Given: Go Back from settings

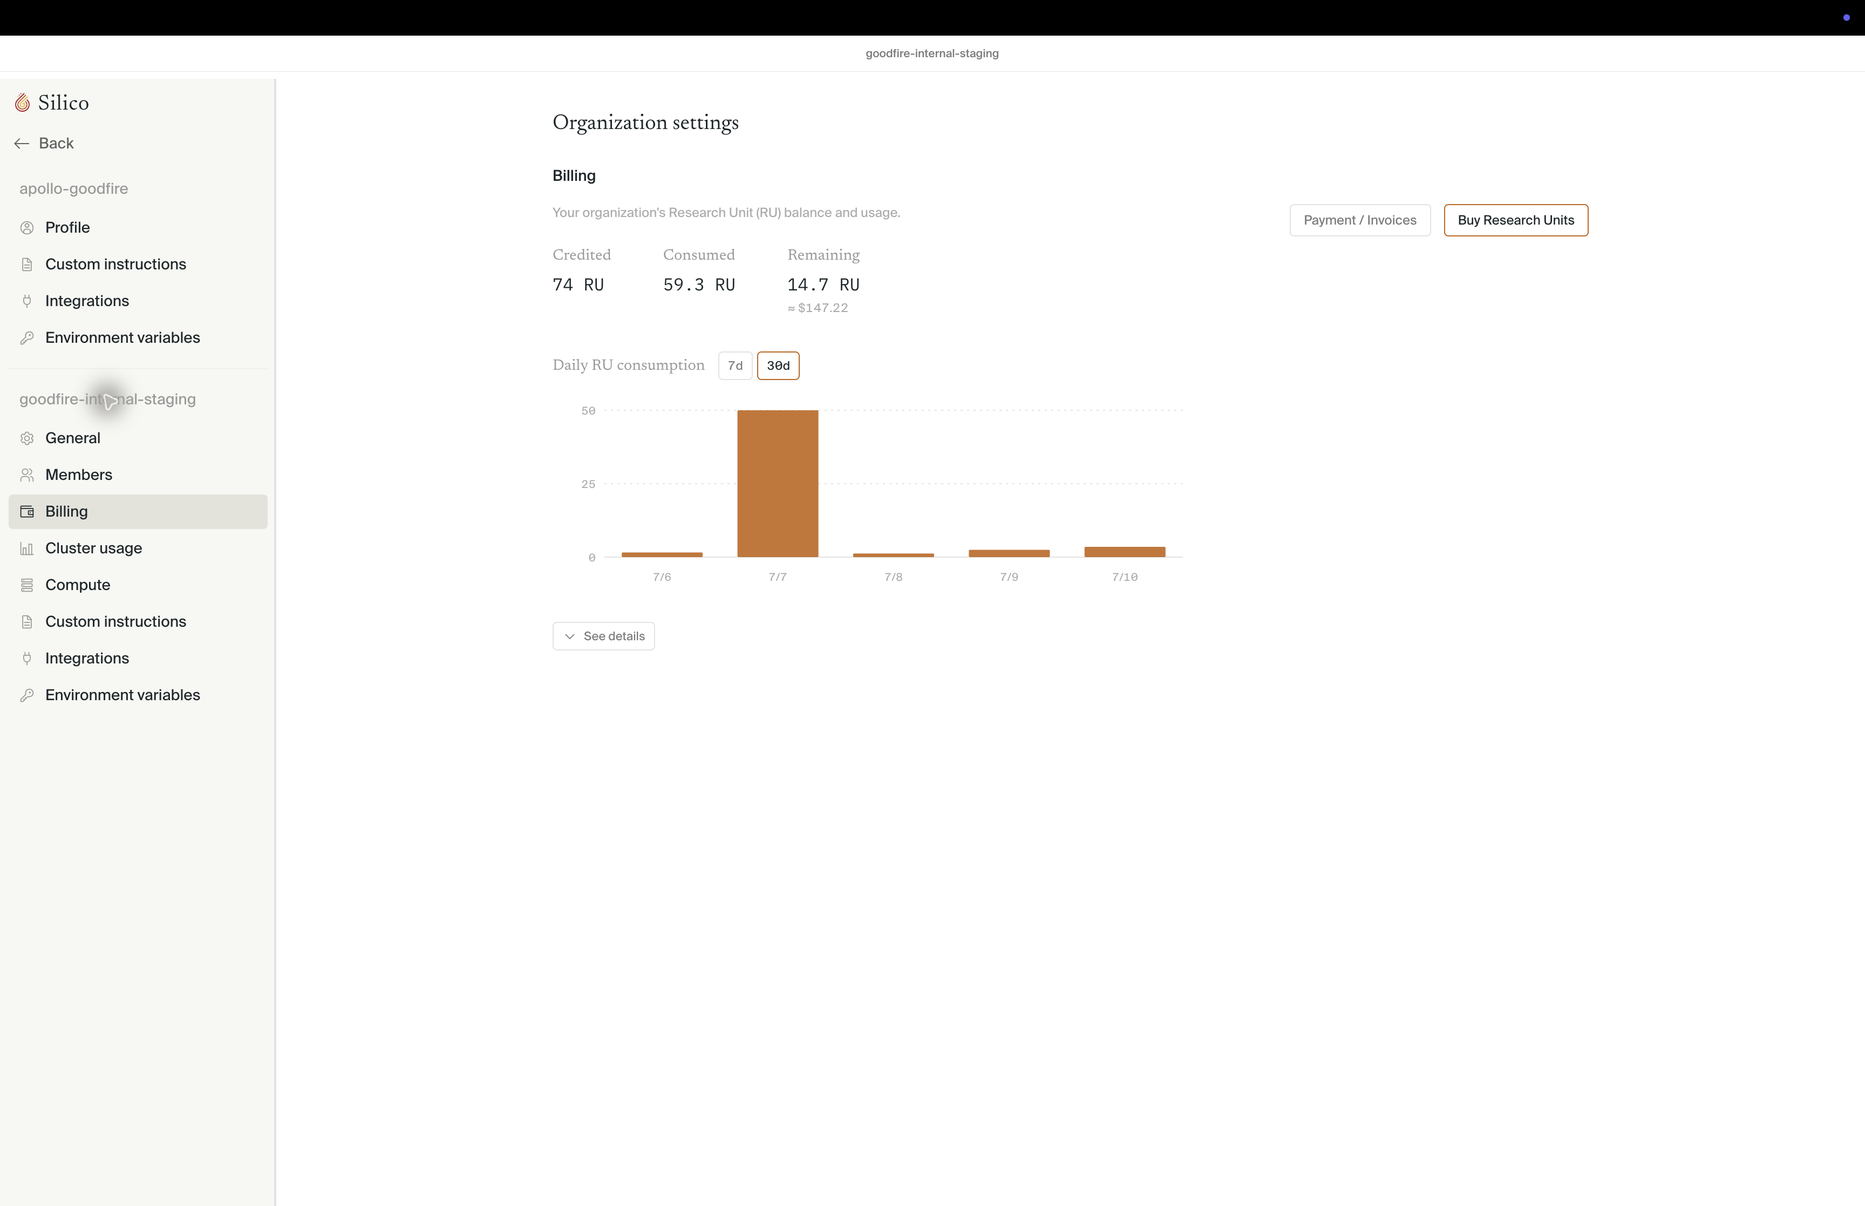Looking at the screenshot, I should (x=45, y=143).
